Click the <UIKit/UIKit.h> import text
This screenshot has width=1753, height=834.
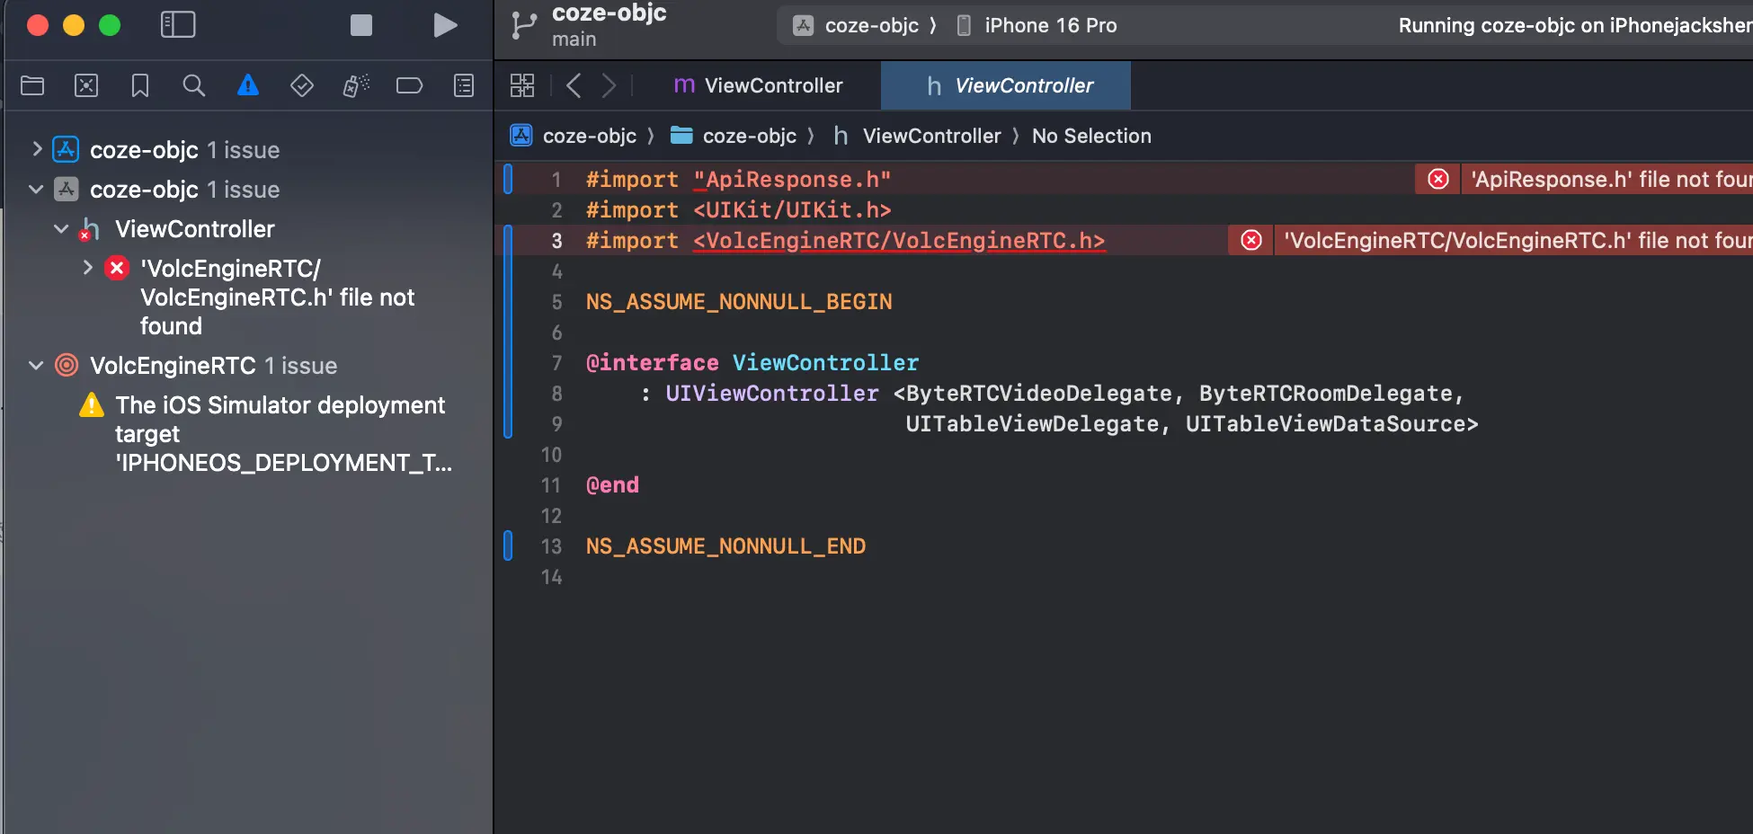792,209
